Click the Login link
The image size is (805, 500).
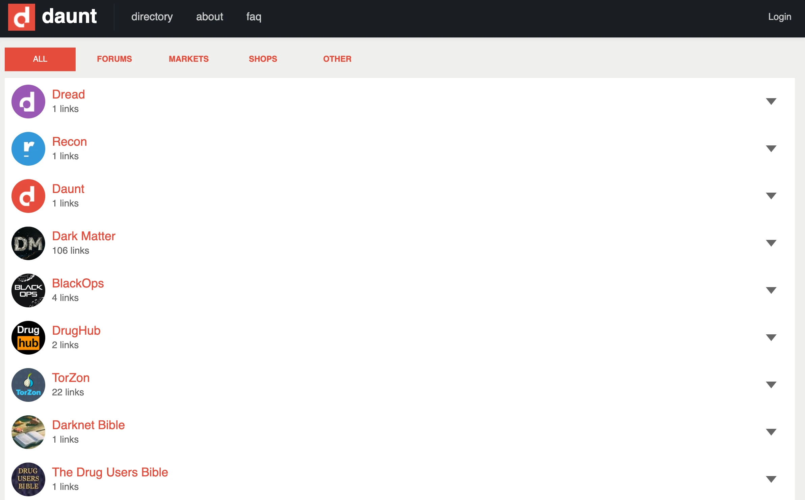779,17
